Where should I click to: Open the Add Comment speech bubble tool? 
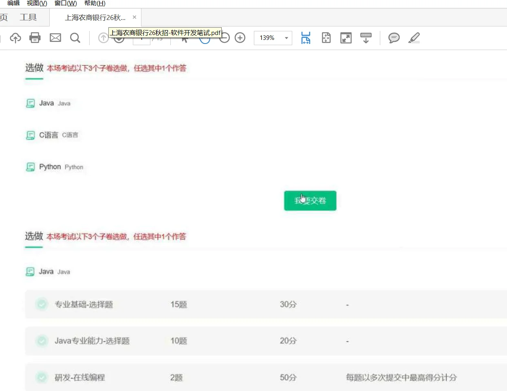pyautogui.click(x=393, y=38)
